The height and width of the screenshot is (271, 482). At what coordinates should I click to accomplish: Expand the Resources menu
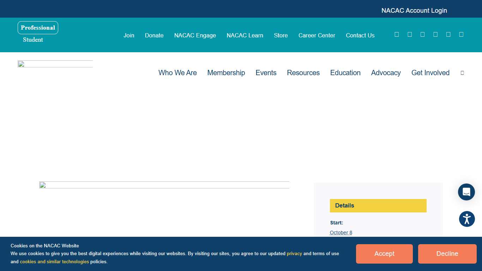click(x=303, y=73)
